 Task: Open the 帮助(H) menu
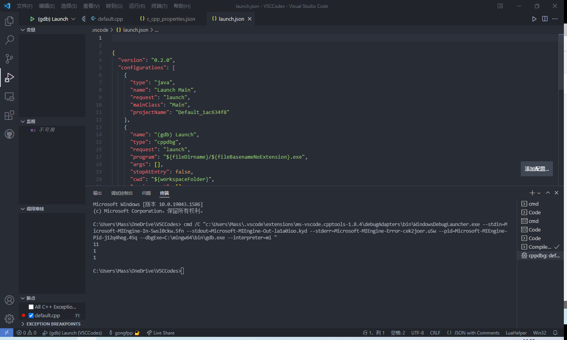pos(182,6)
